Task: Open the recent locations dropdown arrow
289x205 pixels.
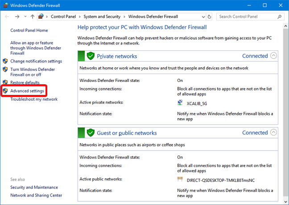Action: (x=25, y=16)
